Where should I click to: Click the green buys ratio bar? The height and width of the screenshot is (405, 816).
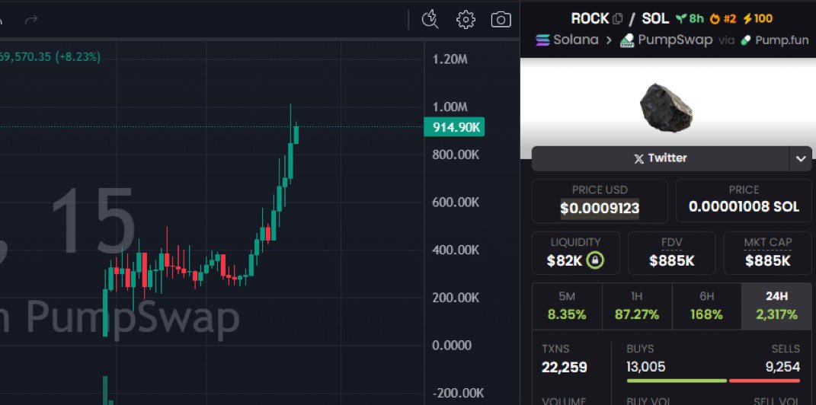click(677, 381)
